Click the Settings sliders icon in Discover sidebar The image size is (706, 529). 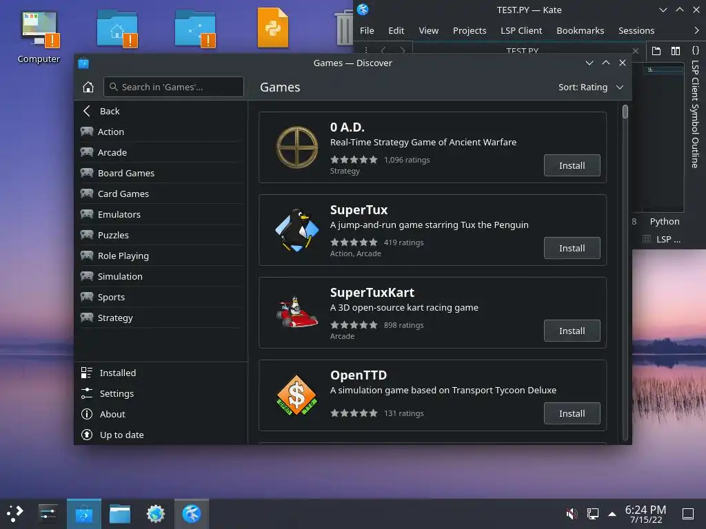tap(86, 393)
